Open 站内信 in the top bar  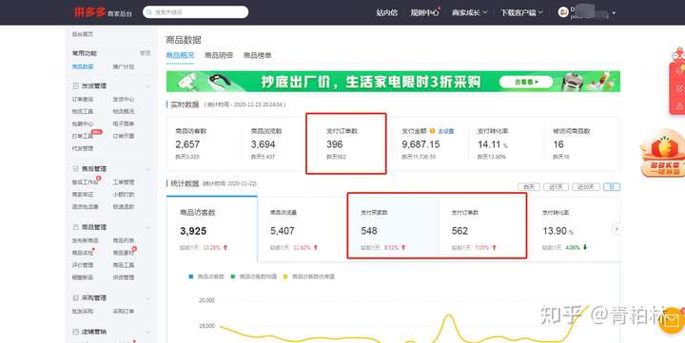click(x=386, y=12)
